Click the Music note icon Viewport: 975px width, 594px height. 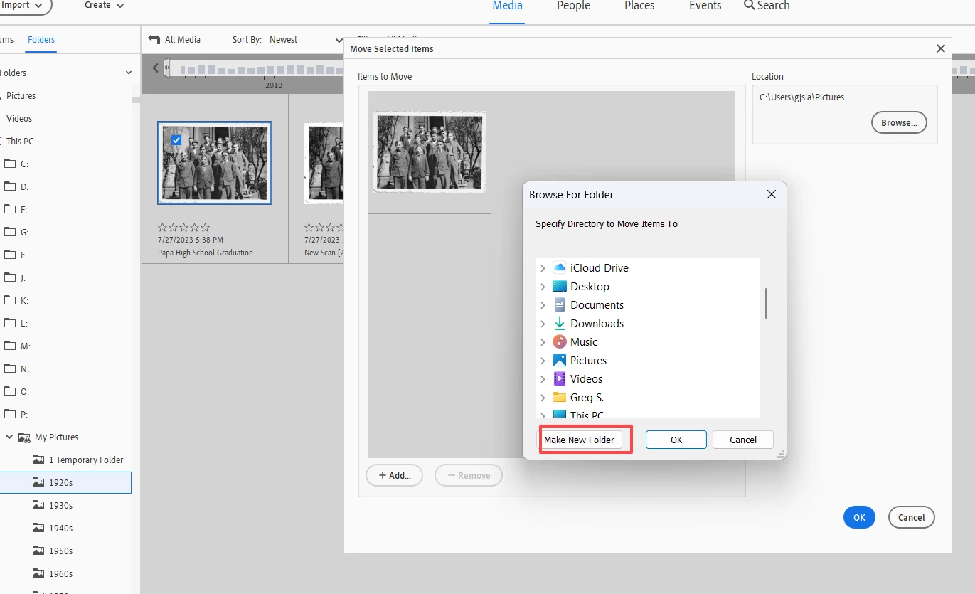pyautogui.click(x=560, y=341)
